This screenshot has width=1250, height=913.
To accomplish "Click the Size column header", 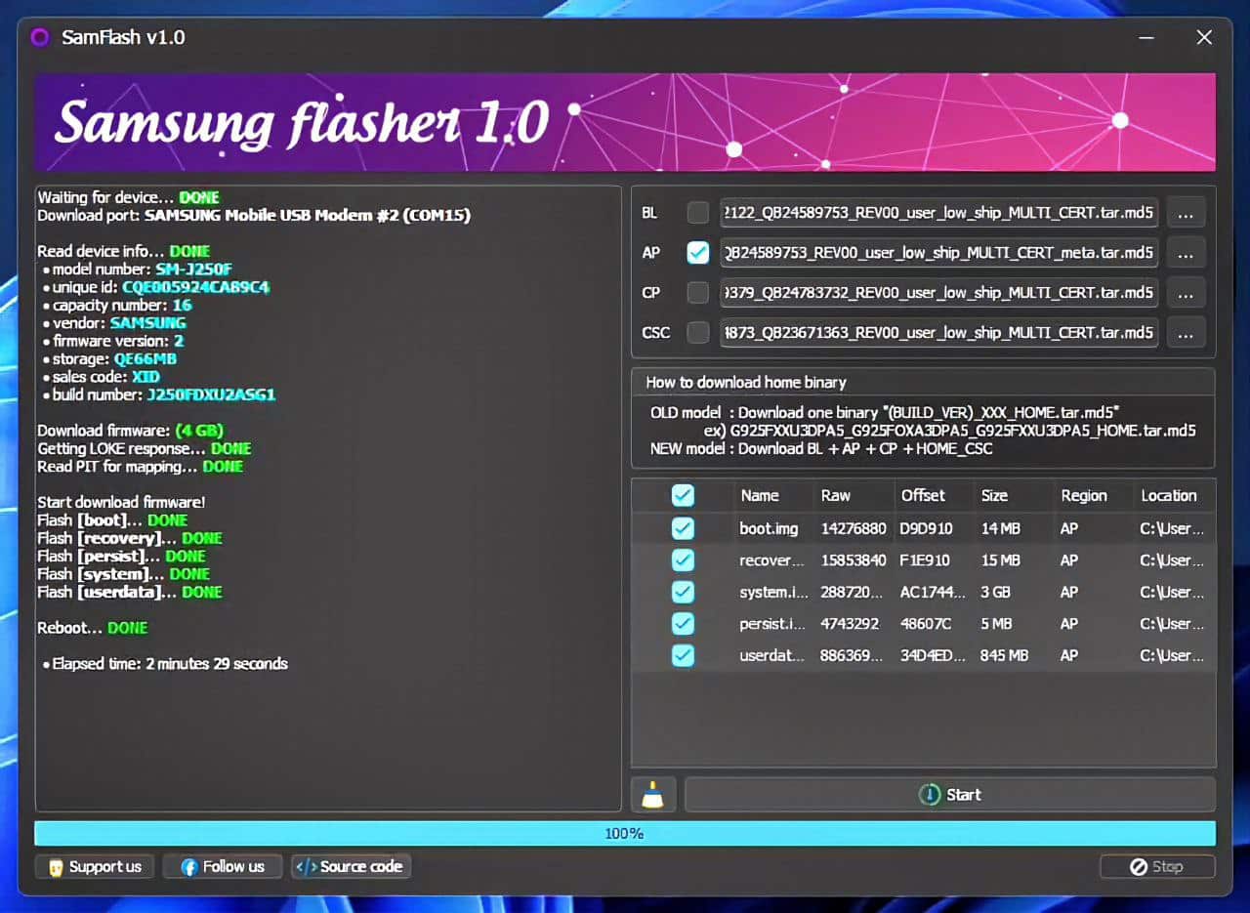I will pyautogui.click(x=1014, y=496).
